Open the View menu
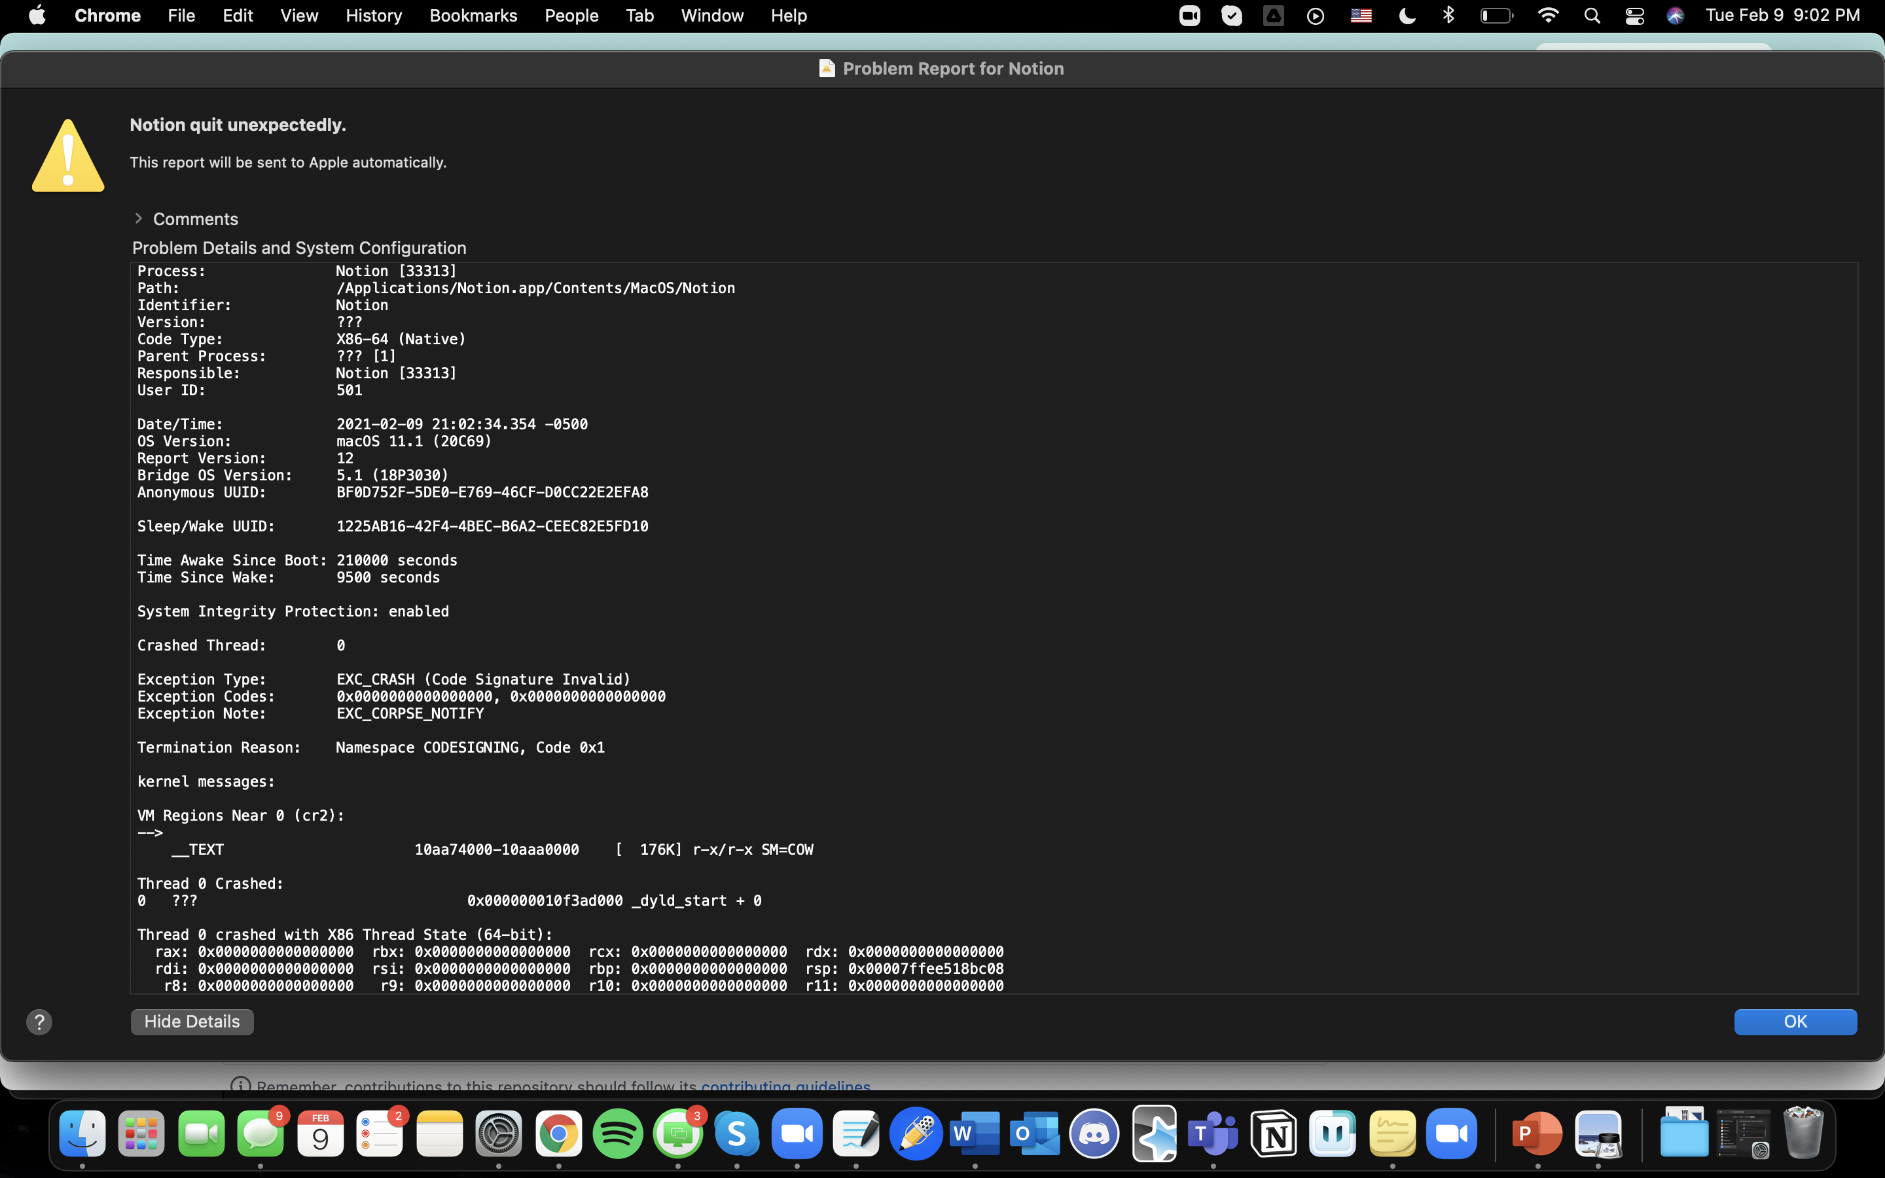The height and width of the screenshot is (1178, 1885). click(x=299, y=16)
